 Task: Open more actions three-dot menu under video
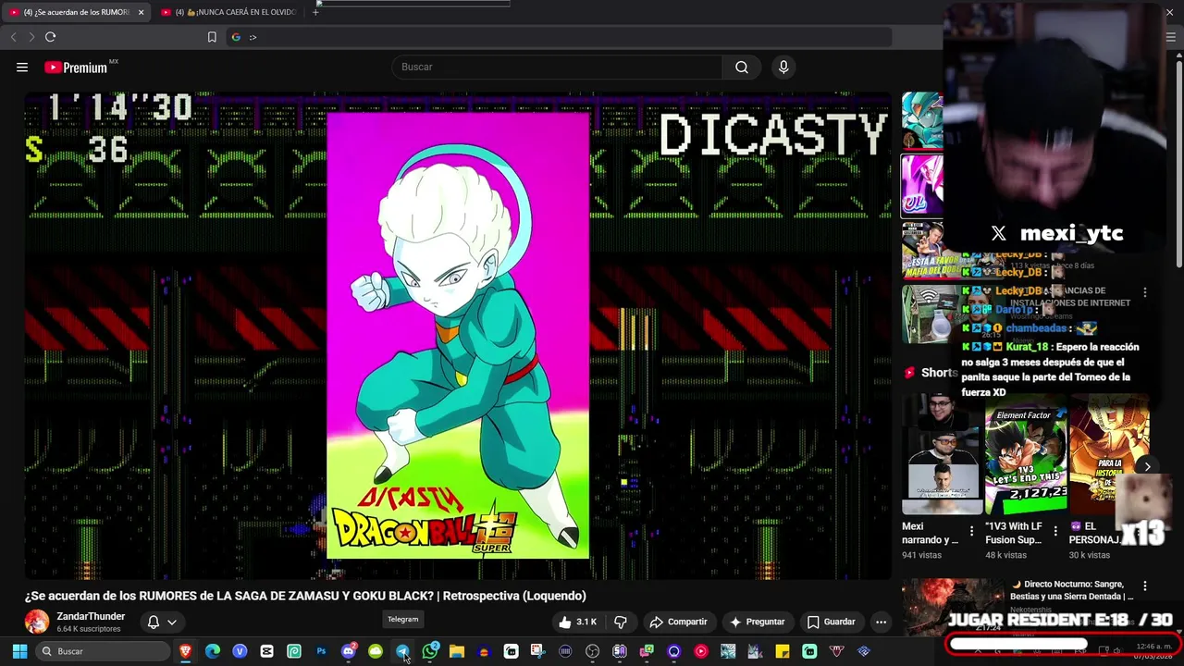coord(881,622)
